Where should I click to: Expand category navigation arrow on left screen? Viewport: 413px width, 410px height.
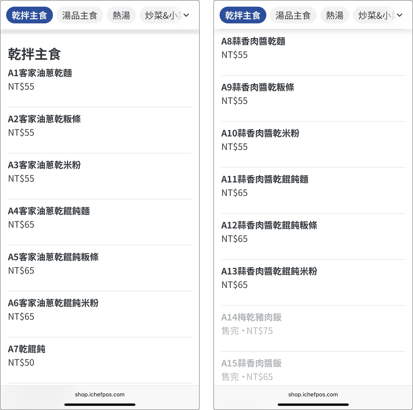coord(186,16)
